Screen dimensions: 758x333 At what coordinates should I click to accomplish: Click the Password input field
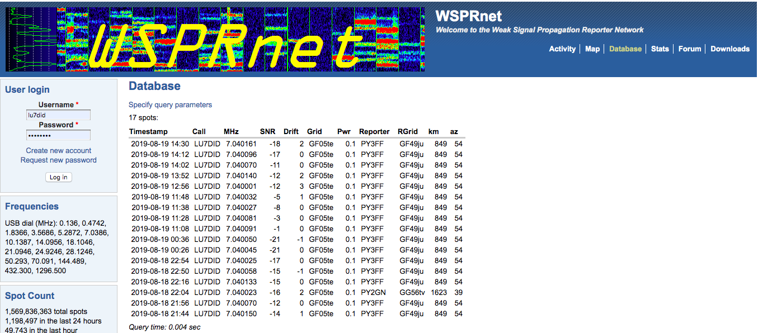tap(58, 135)
